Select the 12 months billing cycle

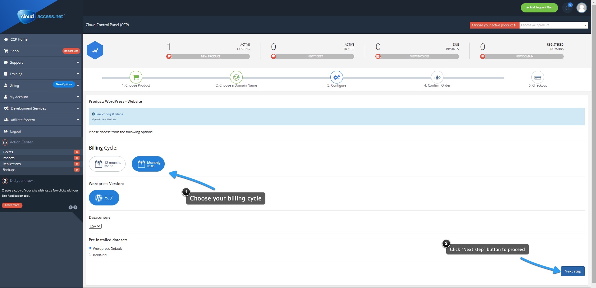coord(107,164)
